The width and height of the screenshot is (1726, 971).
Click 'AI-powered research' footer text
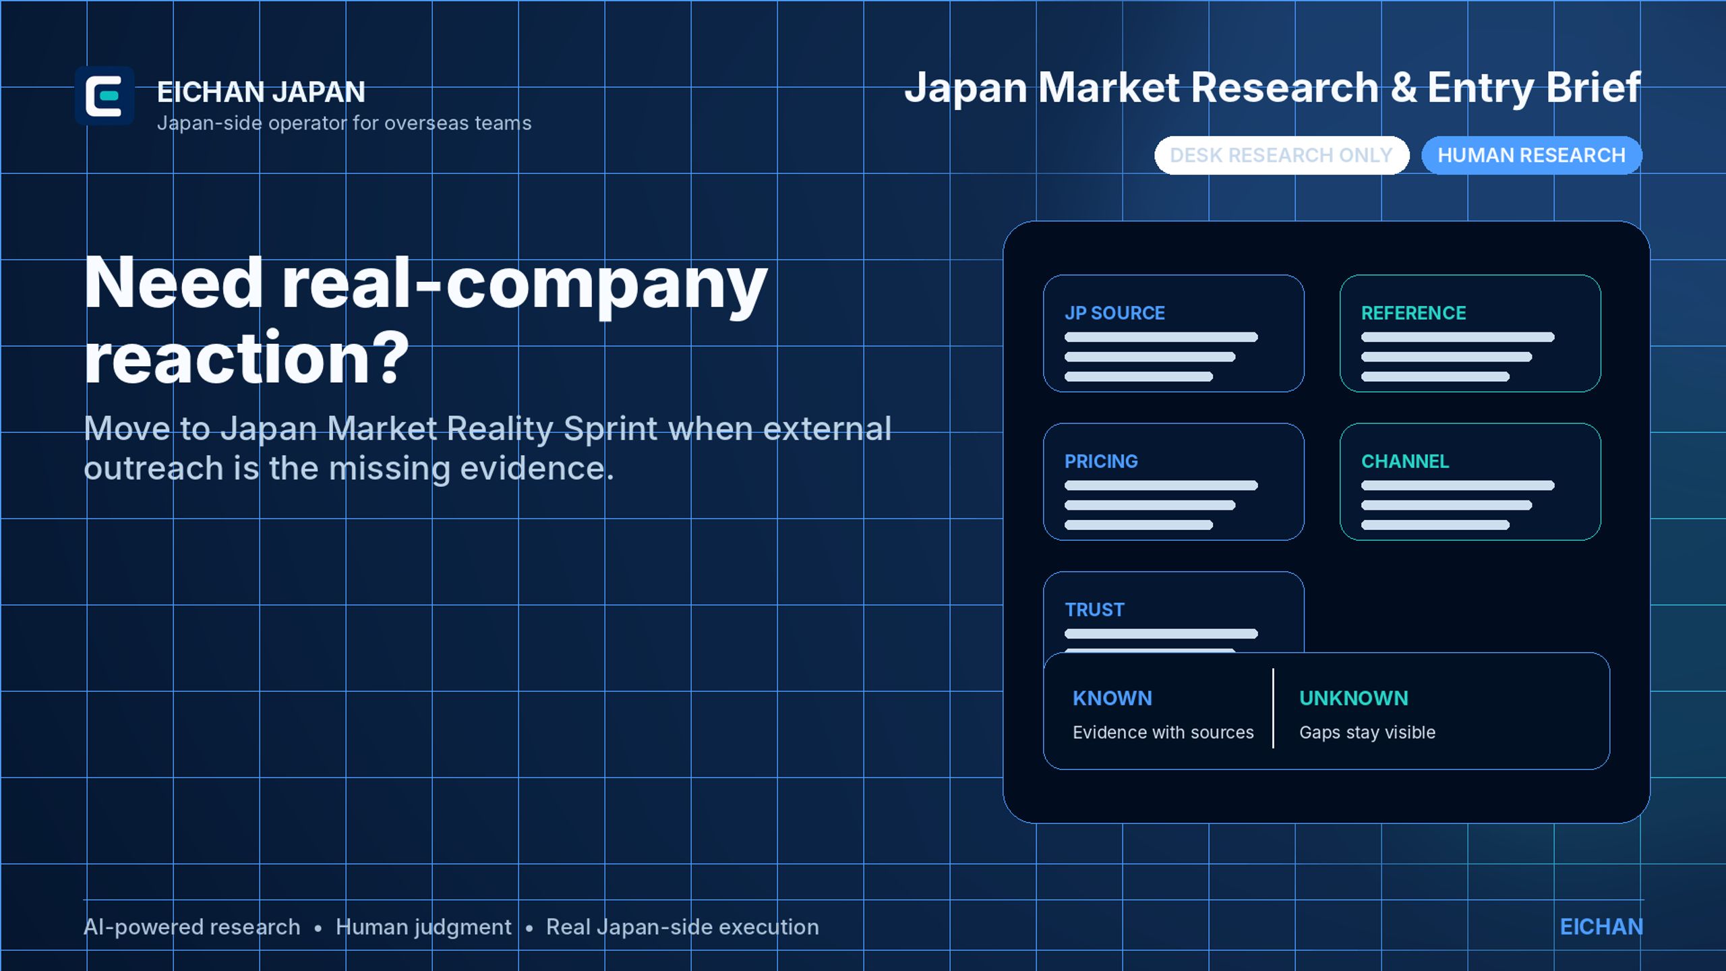point(191,927)
